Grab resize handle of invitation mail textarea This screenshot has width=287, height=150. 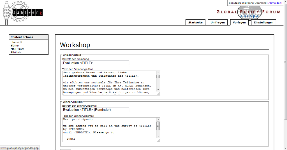pos(158,94)
